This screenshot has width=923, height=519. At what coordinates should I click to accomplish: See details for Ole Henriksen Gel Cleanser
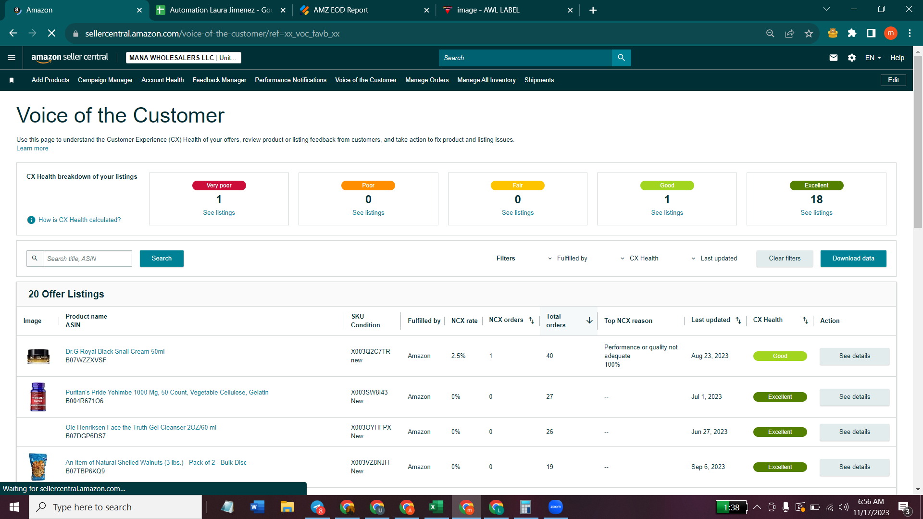pos(854,432)
